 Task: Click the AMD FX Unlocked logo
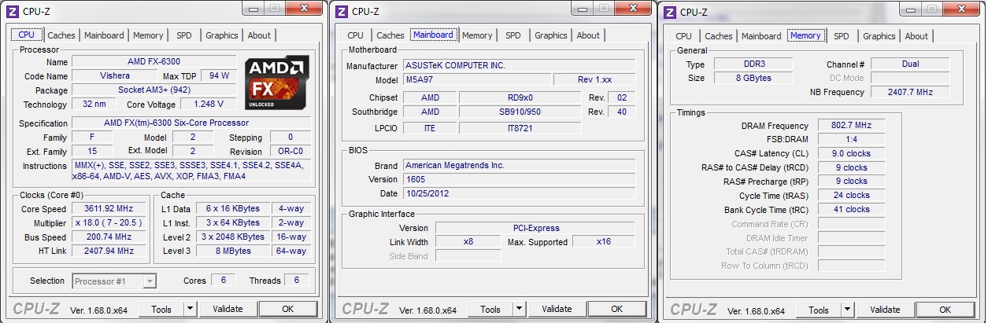[x=277, y=82]
